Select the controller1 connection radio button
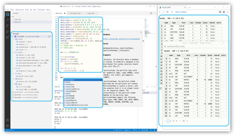This screenshot has width=235, height=136. (x=13, y=92)
